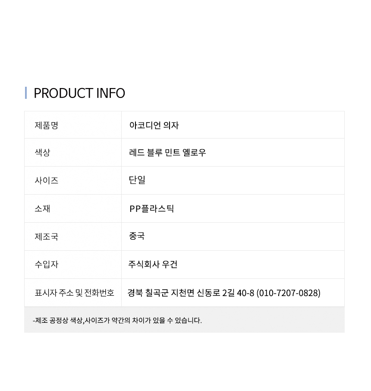Screen dimensions: 371x391
Task: Click the 레드 color word
Action: pyautogui.click(x=137, y=152)
